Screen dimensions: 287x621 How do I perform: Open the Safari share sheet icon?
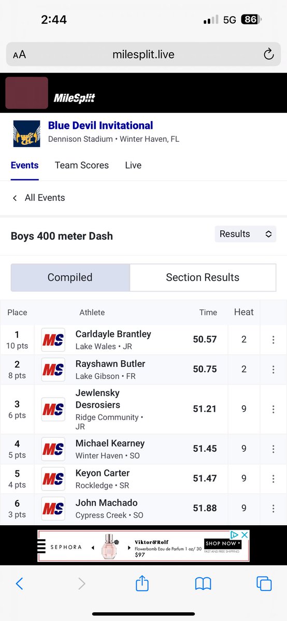click(x=142, y=583)
